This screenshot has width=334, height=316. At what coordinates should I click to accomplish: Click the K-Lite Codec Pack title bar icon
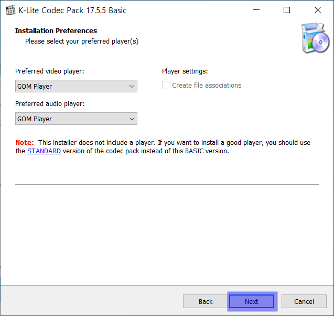pyautogui.click(x=10, y=10)
